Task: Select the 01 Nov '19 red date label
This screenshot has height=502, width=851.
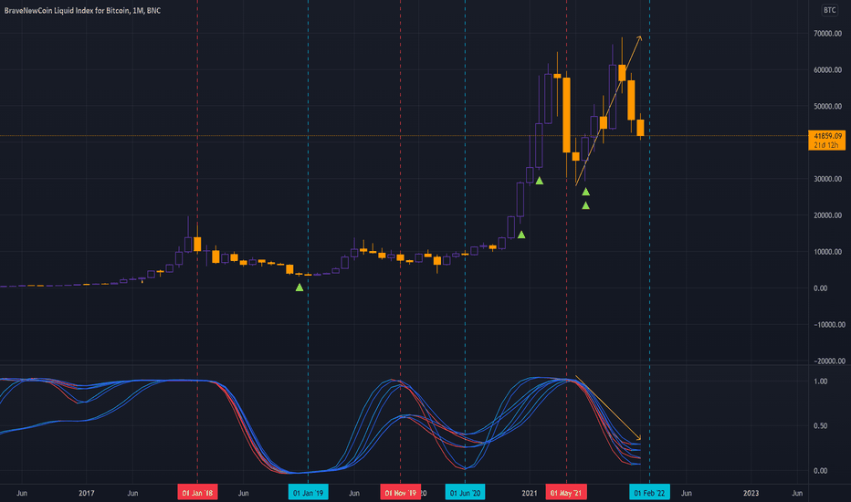Action: (401, 493)
